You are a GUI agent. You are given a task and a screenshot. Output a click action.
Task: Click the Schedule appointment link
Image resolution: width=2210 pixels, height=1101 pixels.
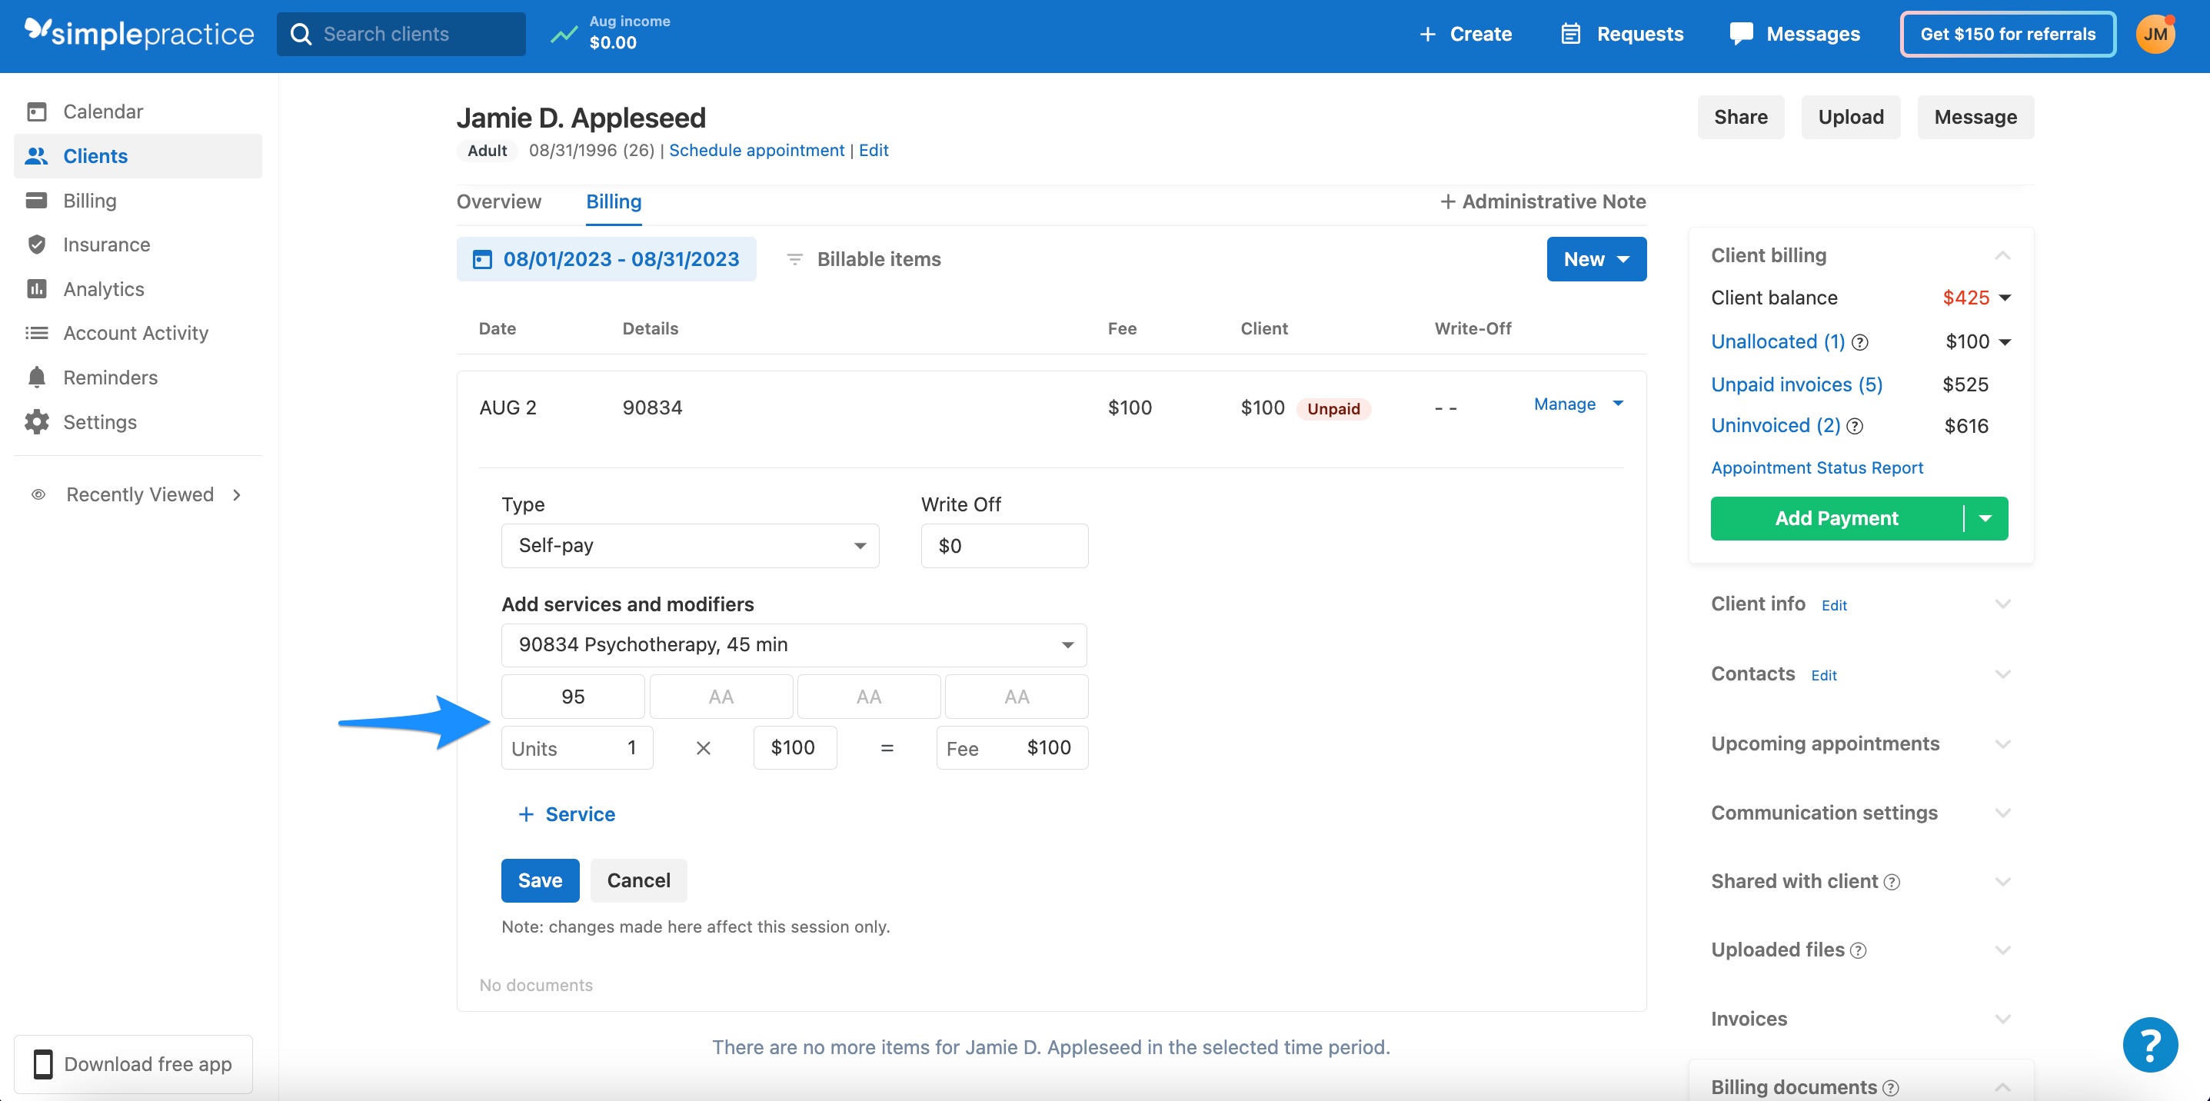click(756, 150)
